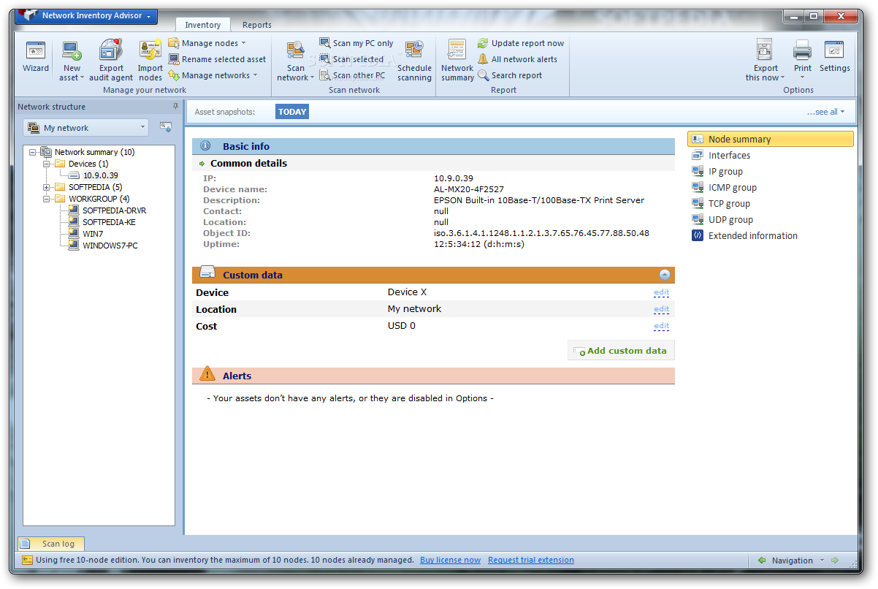This screenshot has height=589, width=878.
Task: Select WINDOWS7-PC node
Action: [x=110, y=246]
